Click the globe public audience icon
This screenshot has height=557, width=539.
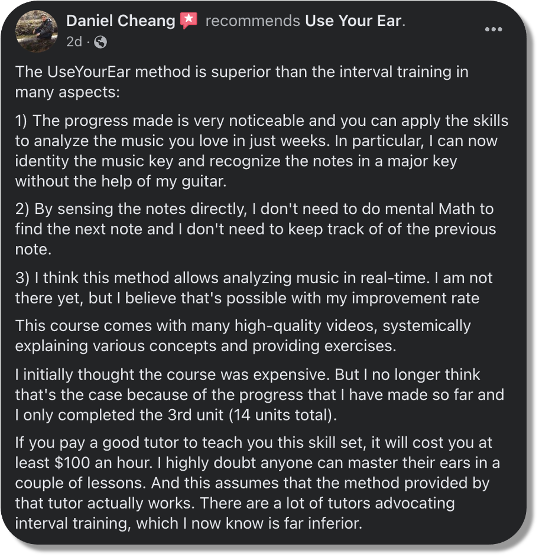(100, 42)
